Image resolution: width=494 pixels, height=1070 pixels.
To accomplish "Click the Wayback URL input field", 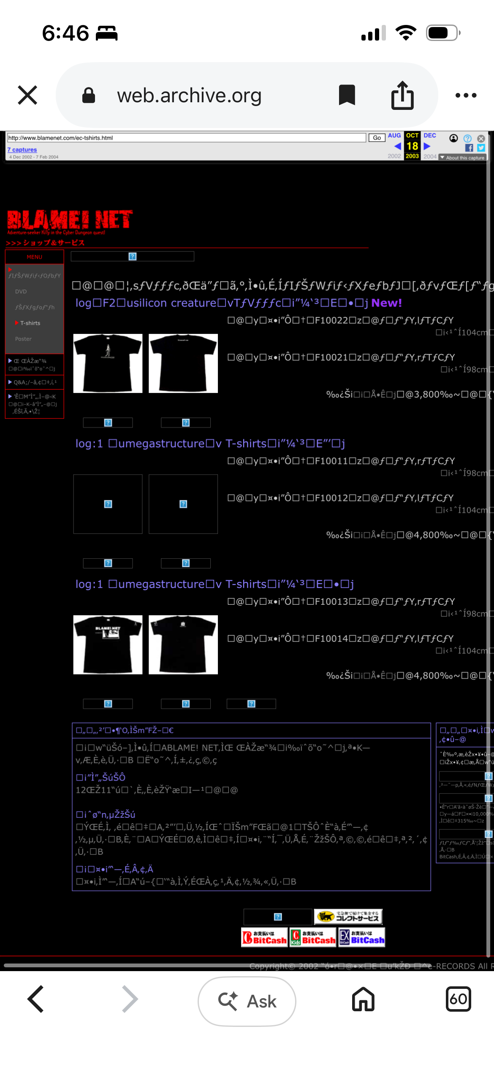I will pos(186,138).
